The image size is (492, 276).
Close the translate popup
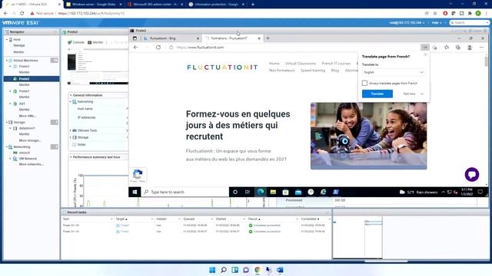(425, 54)
